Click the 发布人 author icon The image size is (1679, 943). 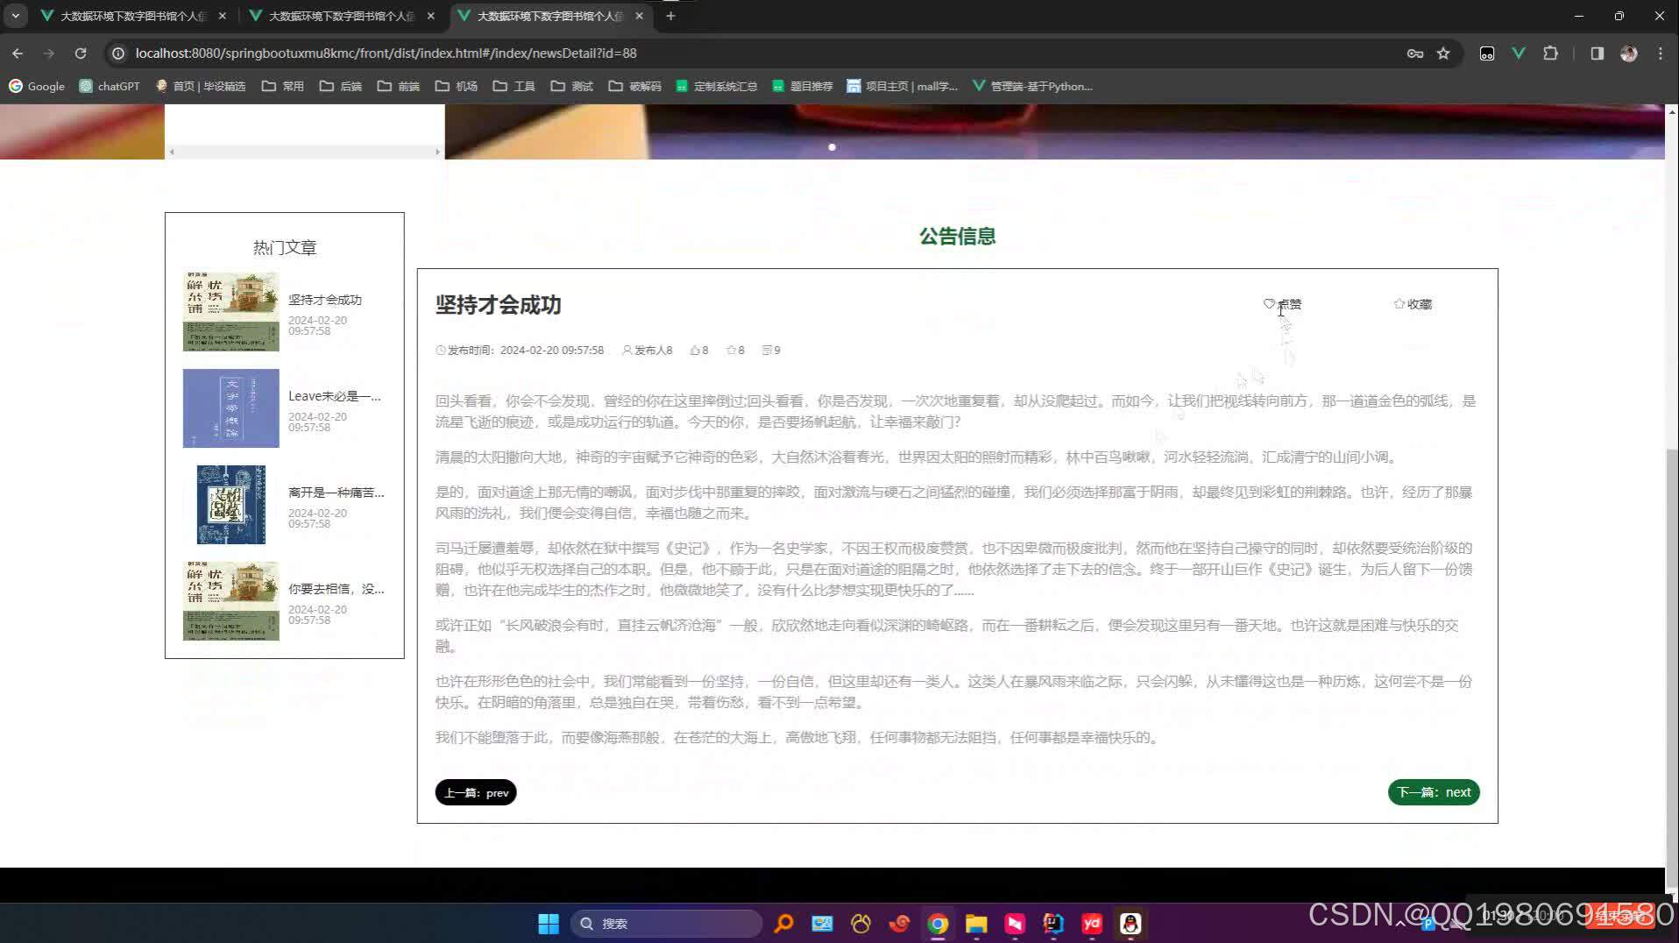(627, 350)
